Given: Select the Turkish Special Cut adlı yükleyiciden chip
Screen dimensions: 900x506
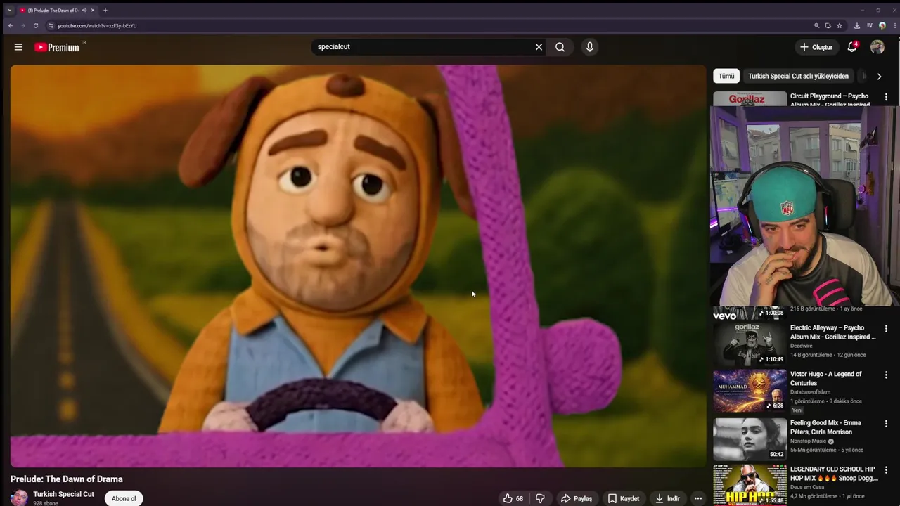Looking at the screenshot, I should click(x=798, y=76).
